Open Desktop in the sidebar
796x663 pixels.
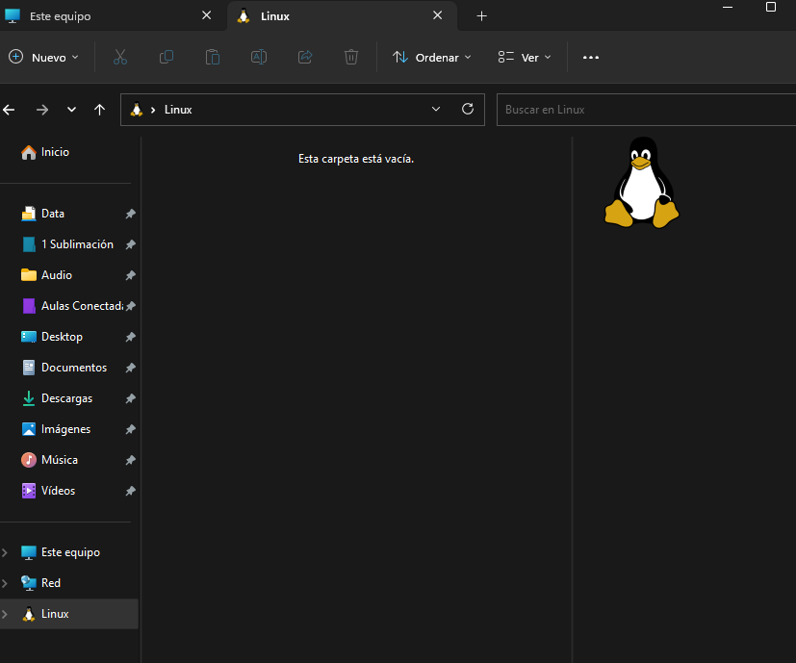click(x=62, y=337)
